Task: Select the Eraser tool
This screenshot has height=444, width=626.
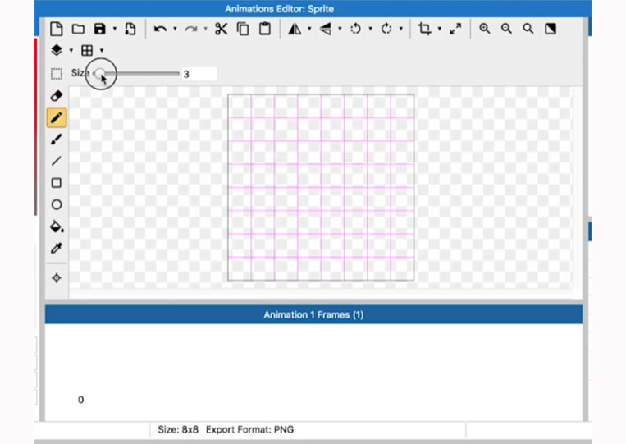Action: click(x=57, y=96)
